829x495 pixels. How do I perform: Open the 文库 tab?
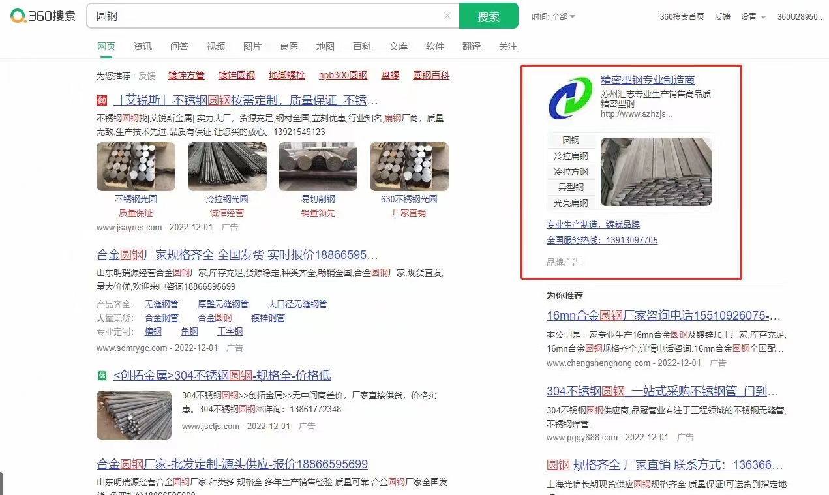click(x=399, y=46)
